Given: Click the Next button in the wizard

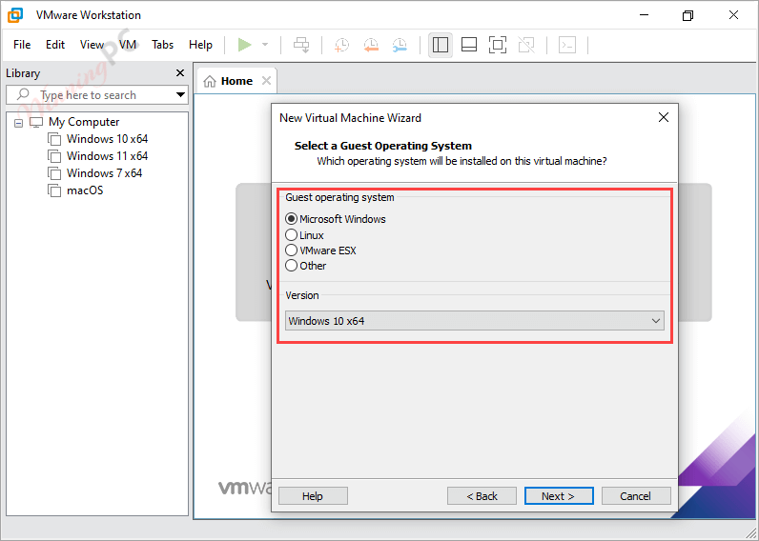Looking at the screenshot, I should coord(559,496).
